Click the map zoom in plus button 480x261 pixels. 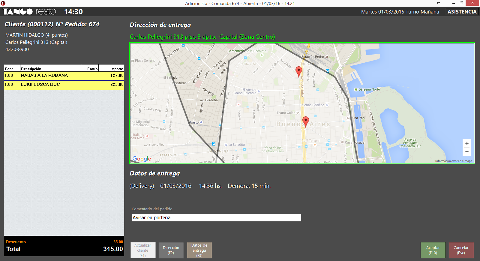pyautogui.click(x=466, y=143)
